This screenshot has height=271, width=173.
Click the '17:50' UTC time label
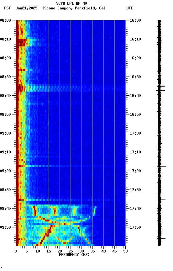tap(135, 227)
